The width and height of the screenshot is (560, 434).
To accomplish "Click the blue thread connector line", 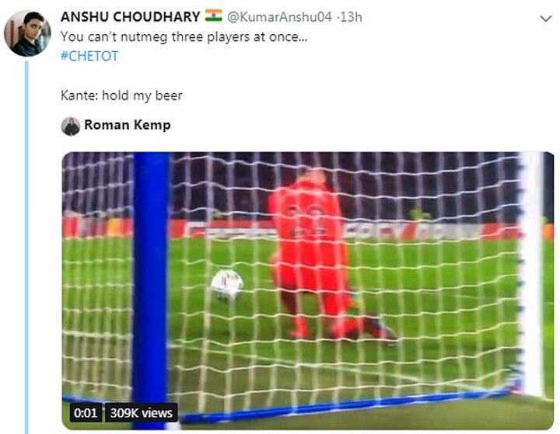I will click(26, 248).
